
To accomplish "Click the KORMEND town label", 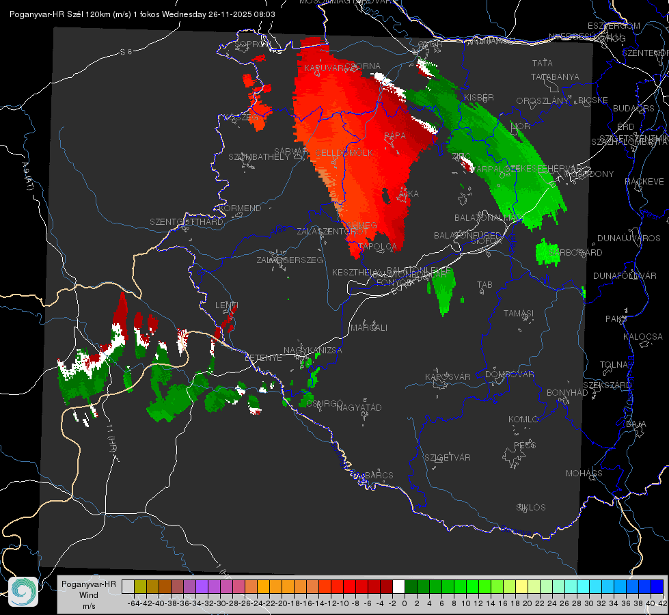I will pos(240,208).
